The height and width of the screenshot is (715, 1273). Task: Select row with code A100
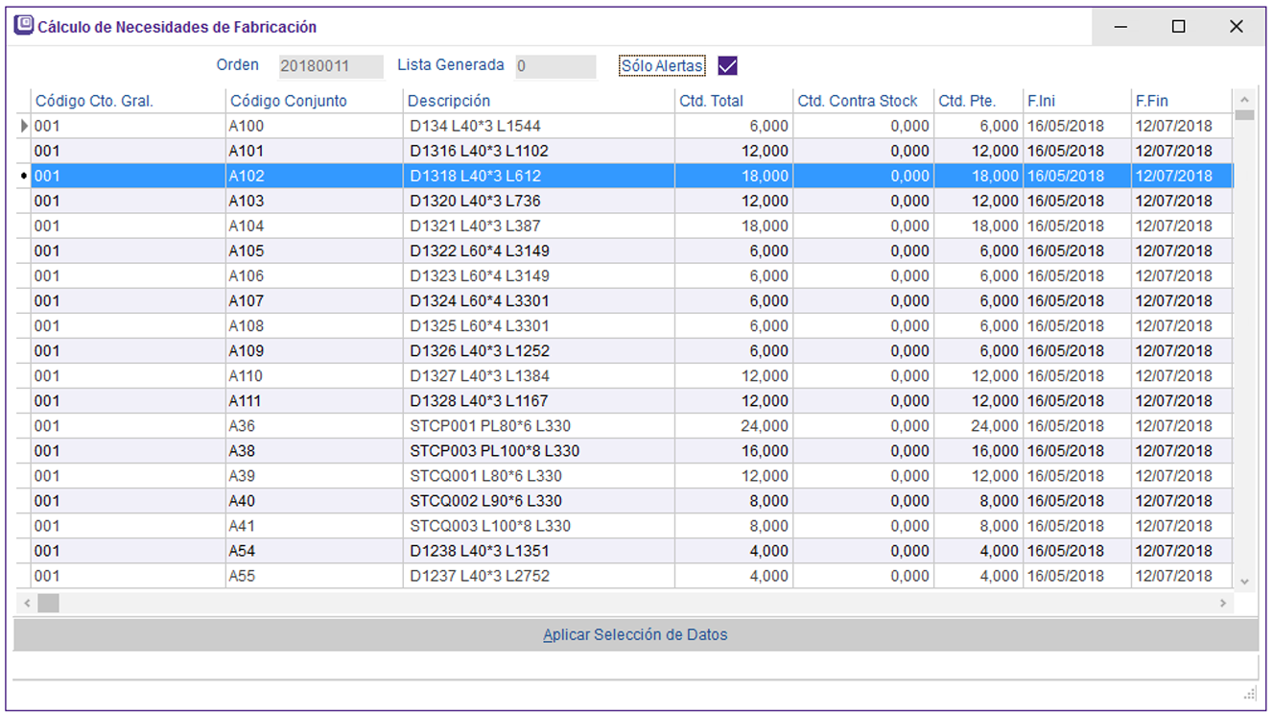pyautogui.click(x=246, y=126)
